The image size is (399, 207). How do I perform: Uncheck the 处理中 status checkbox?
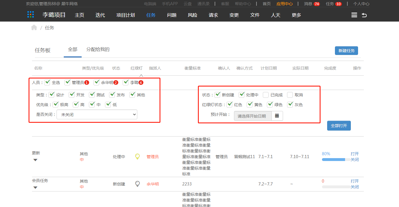point(242,95)
